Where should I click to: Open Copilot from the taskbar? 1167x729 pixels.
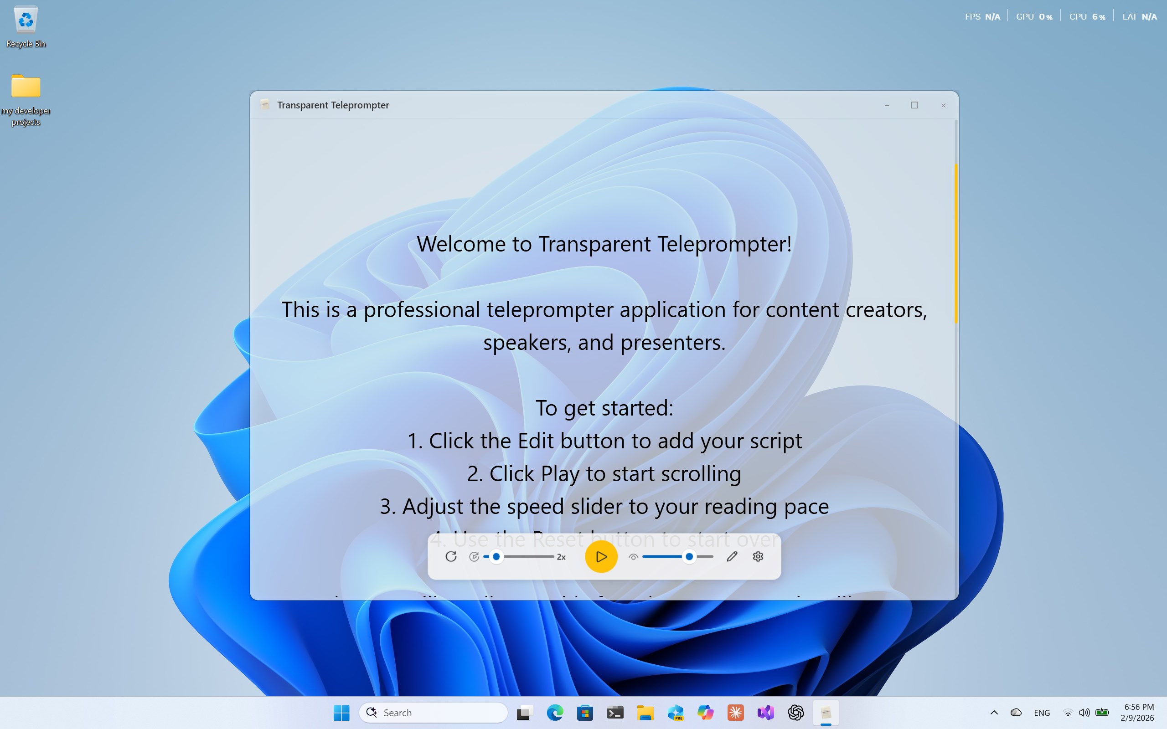[706, 713]
